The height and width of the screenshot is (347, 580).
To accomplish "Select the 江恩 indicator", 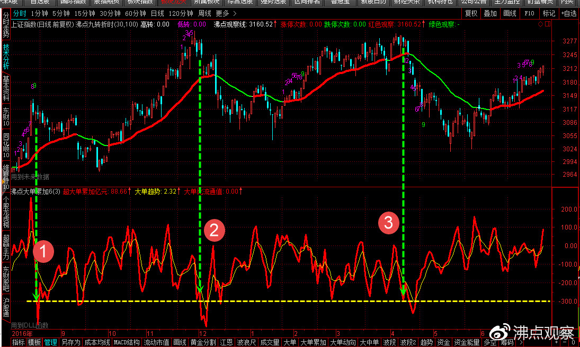I will (227, 343).
